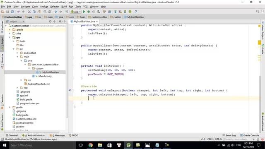This screenshot has width=265, height=149.
Task: Close the MyScollBarView.java tab
Action: pyautogui.click(x=97, y=22)
